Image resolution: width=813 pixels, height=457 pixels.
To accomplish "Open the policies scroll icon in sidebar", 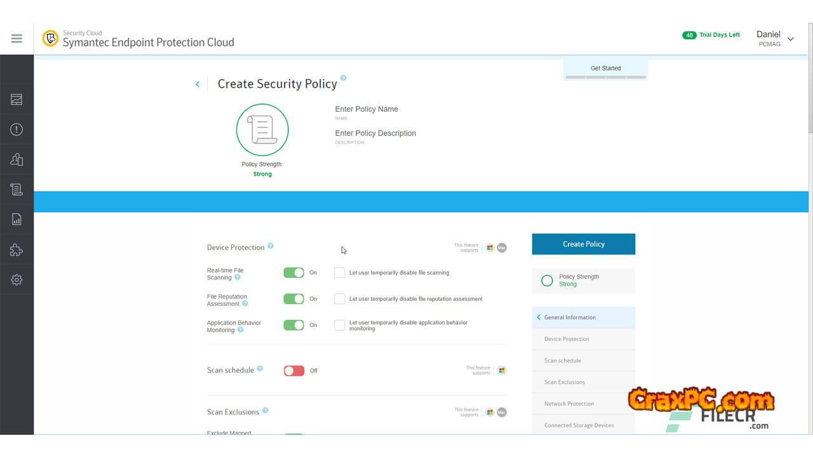I will [x=17, y=189].
